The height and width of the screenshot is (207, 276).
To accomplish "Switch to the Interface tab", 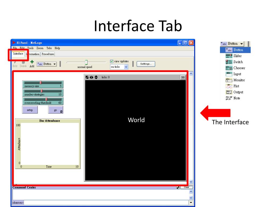I will [x=18, y=54].
